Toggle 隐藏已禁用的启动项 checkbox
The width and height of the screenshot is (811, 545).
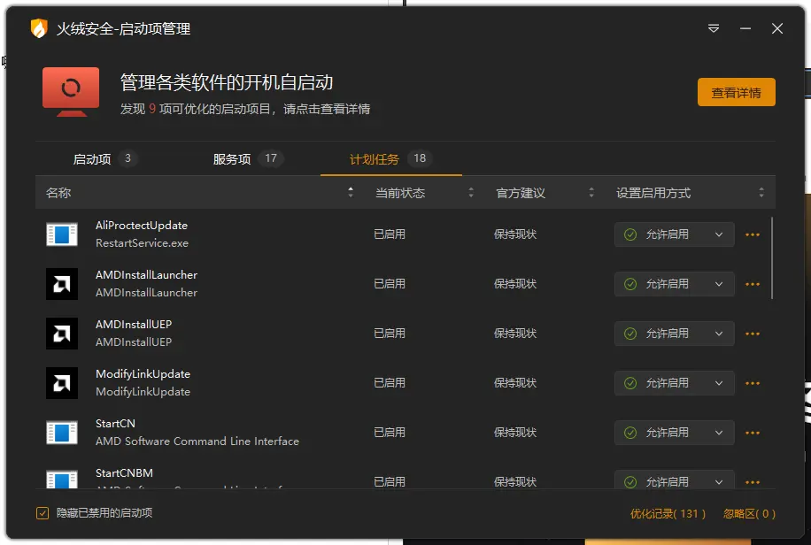click(x=42, y=513)
